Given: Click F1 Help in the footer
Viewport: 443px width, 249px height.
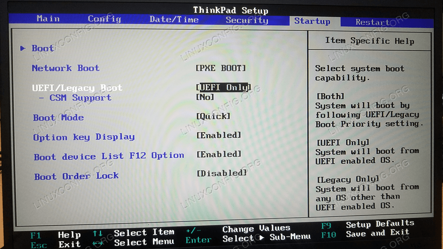Looking at the screenshot, I should click(x=56, y=235).
